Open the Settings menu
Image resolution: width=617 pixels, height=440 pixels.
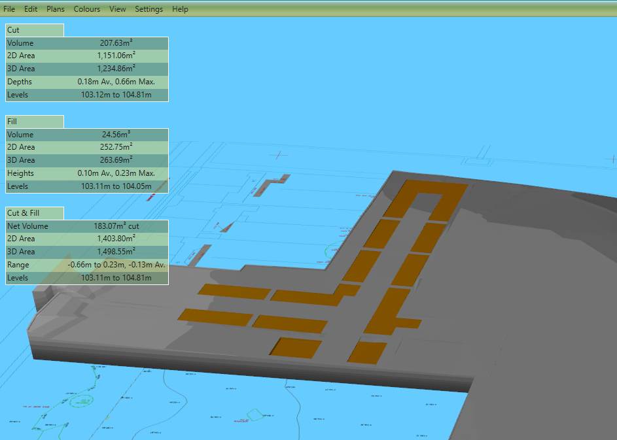(149, 9)
